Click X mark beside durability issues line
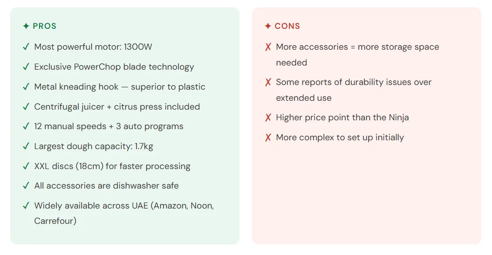The height and width of the screenshot is (255, 492). click(x=268, y=82)
